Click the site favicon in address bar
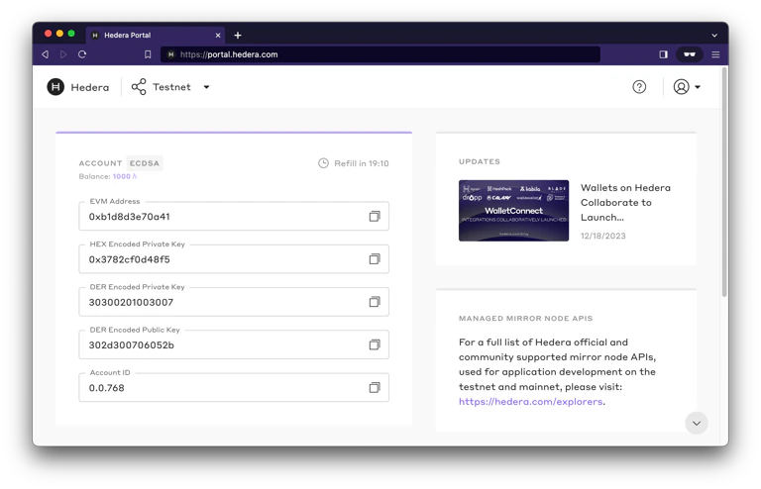The width and height of the screenshot is (761, 489). point(170,54)
